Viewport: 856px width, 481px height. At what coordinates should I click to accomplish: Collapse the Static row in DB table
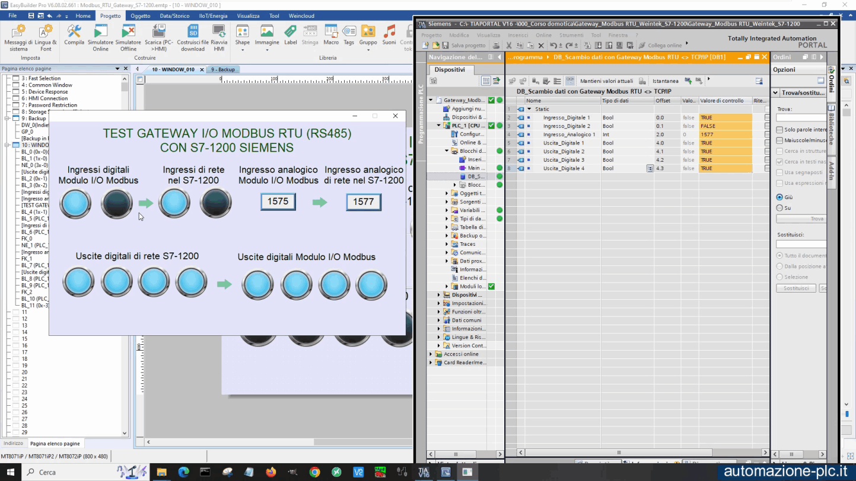(529, 109)
